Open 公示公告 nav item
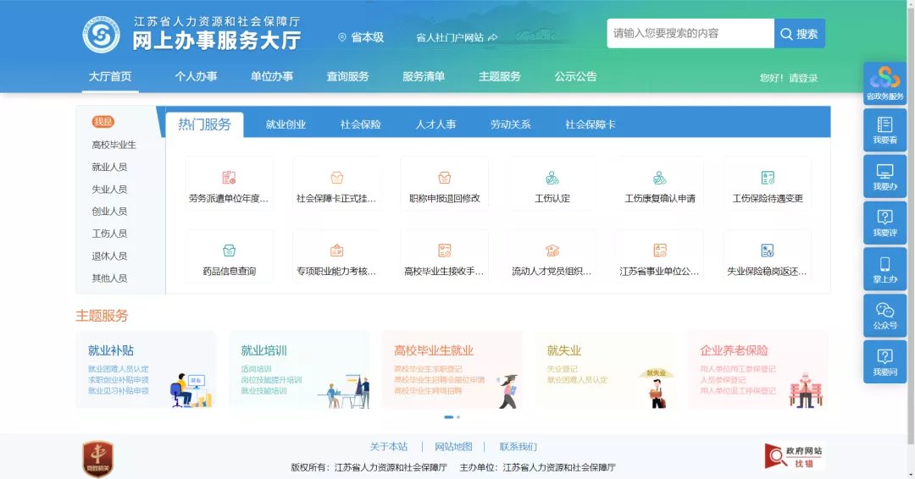 (x=575, y=76)
